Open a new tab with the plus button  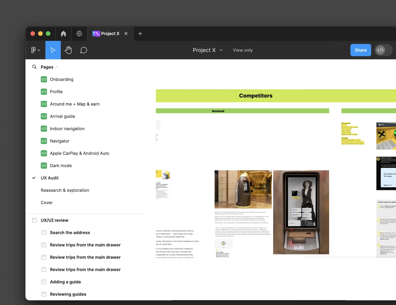coord(140,33)
